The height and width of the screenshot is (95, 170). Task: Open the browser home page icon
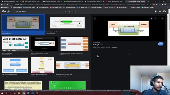[x=10, y=5]
